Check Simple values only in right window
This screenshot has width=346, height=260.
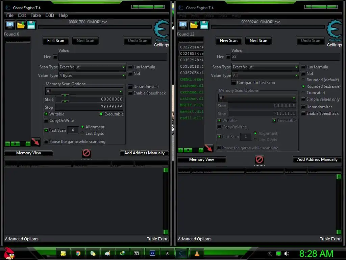coord(303,99)
